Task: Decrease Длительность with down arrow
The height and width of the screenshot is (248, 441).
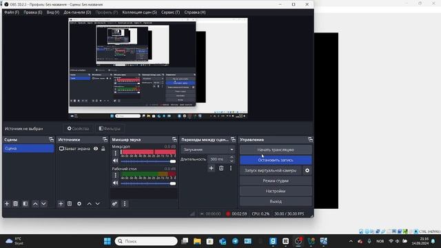Action: [232, 161]
